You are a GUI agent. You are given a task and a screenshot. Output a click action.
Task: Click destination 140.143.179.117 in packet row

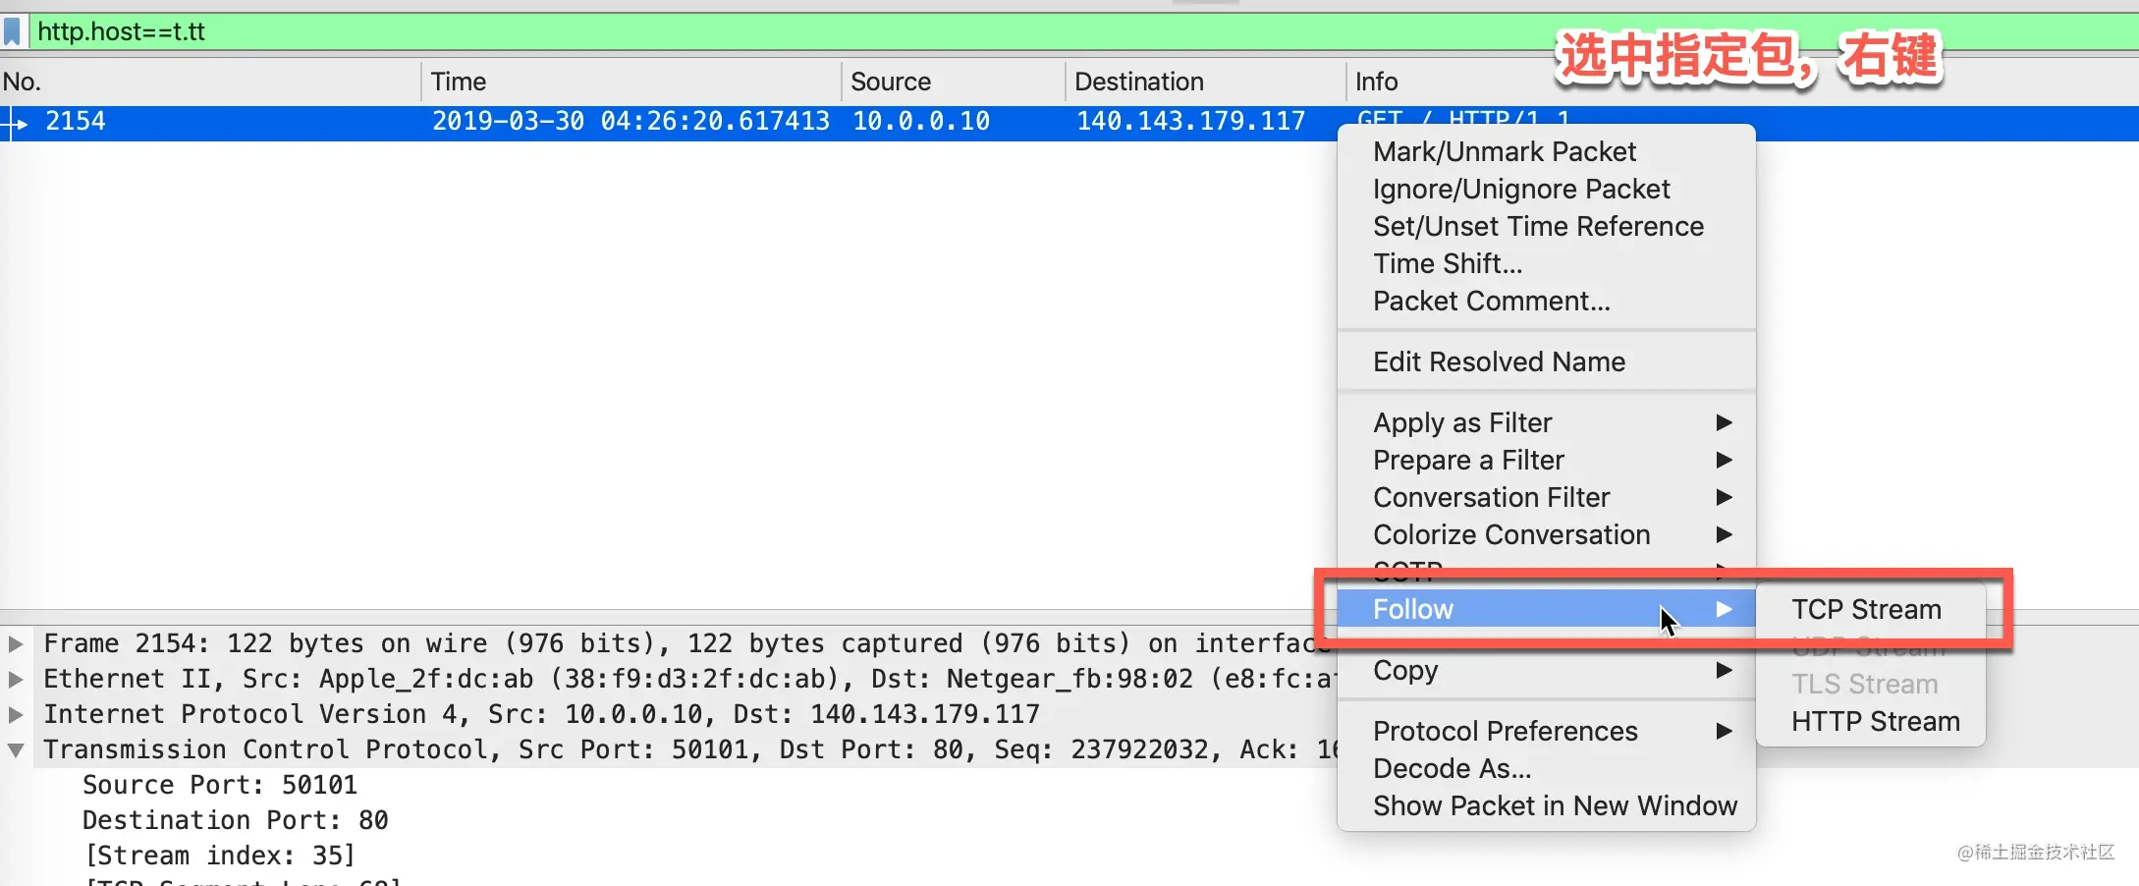[1191, 121]
